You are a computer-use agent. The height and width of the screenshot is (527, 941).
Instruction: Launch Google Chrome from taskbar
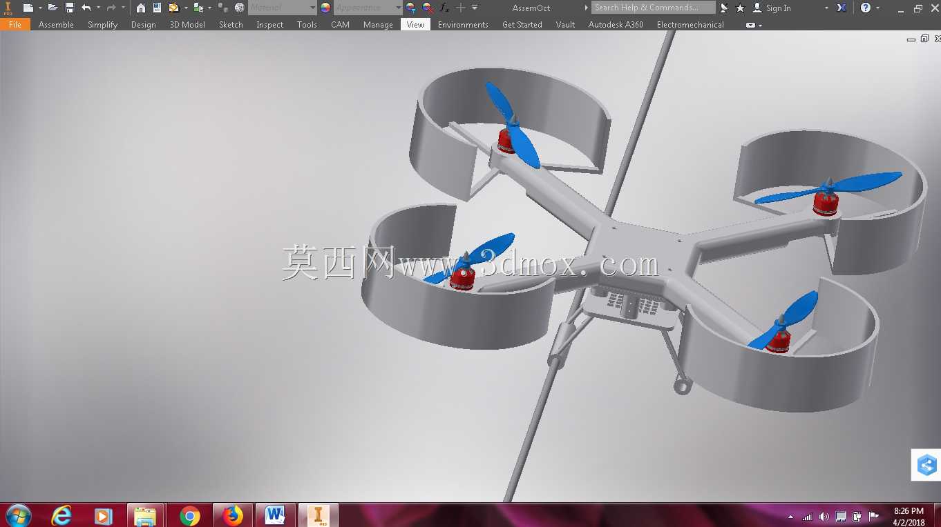pyautogui.click(x=189, y=515)
